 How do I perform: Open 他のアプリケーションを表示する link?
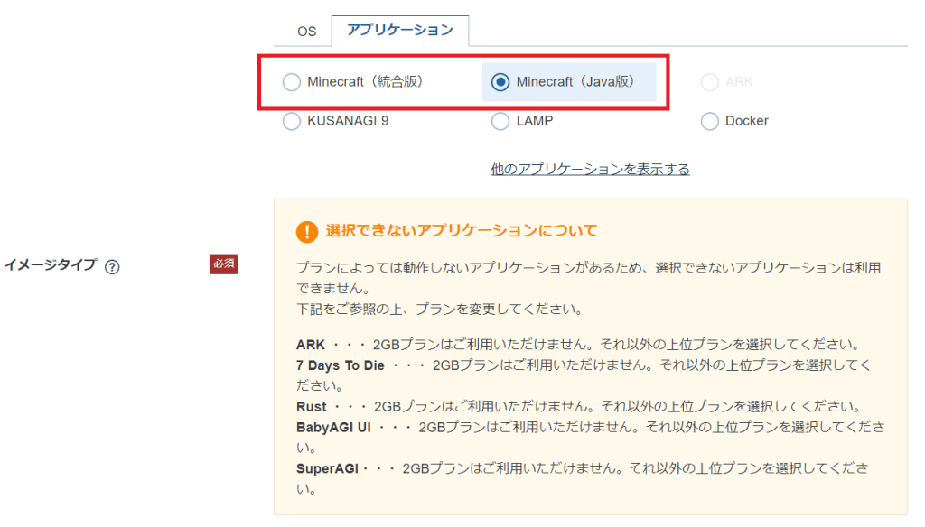(590, 169)
